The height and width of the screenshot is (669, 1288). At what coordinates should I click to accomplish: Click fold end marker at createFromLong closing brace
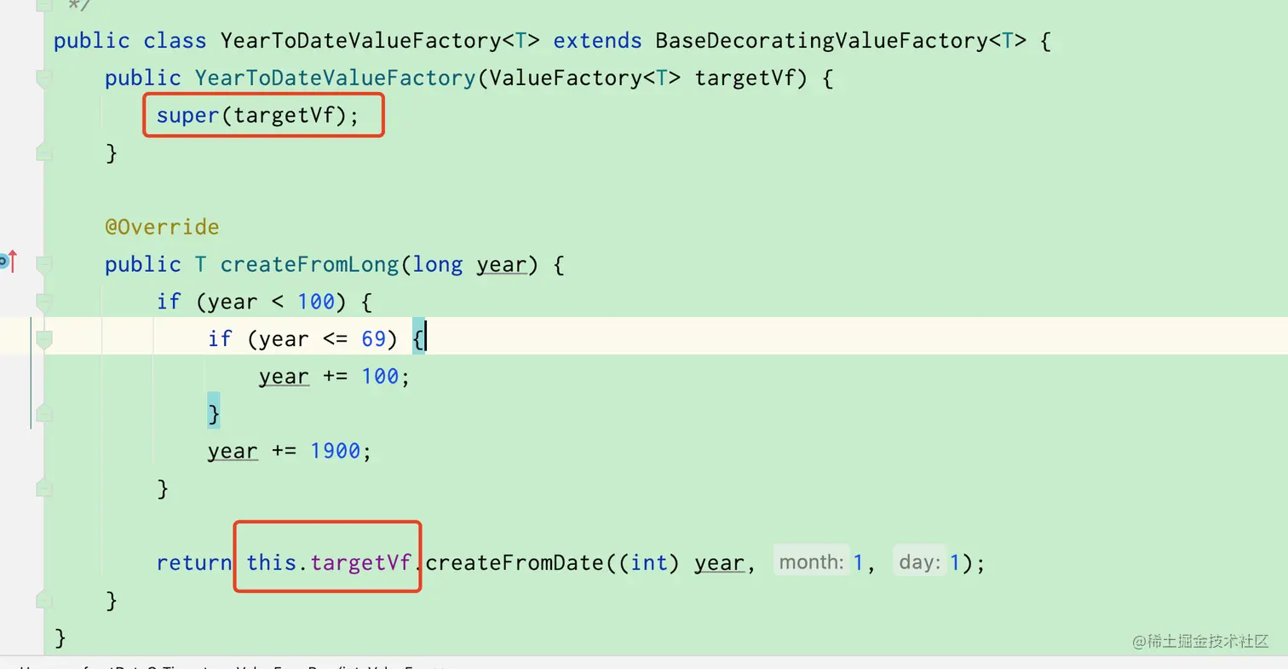44,601
